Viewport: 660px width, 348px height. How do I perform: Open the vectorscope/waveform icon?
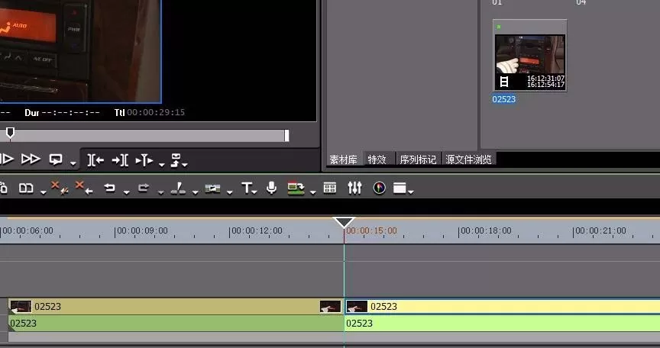[379, 188]
